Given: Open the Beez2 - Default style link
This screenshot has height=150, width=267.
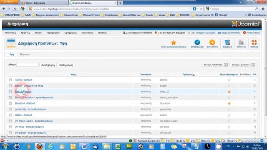Looking at the screenshot, I should click(x=23, y=92).
